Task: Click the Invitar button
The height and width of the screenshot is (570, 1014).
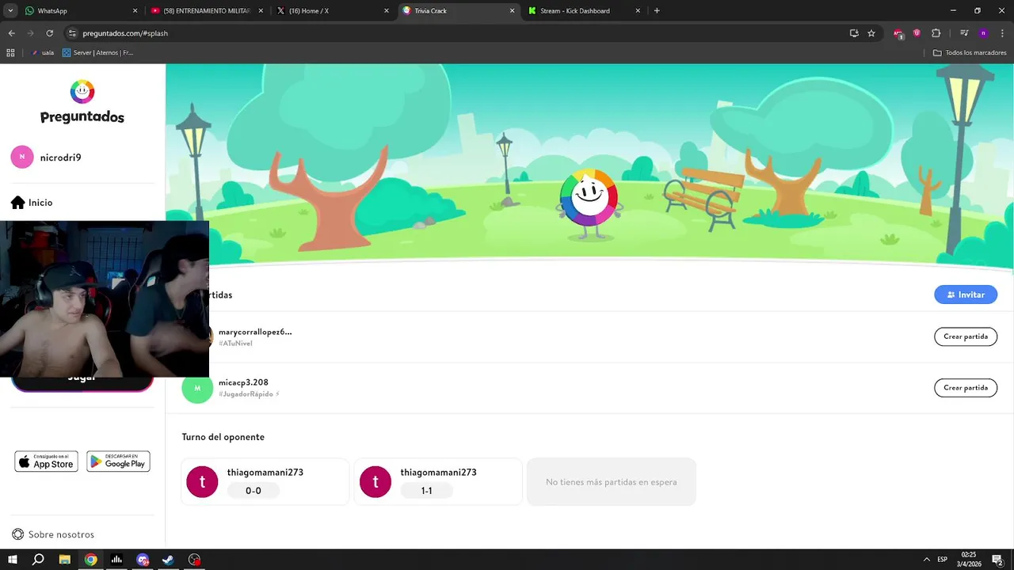Action: pyautogui.click(x=966, y=294)
